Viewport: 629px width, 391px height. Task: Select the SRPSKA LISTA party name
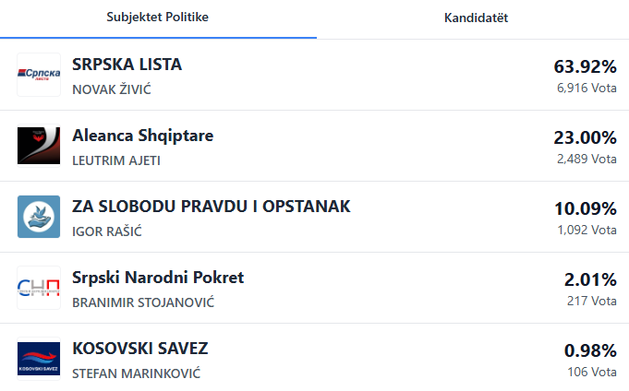(127, 65)
